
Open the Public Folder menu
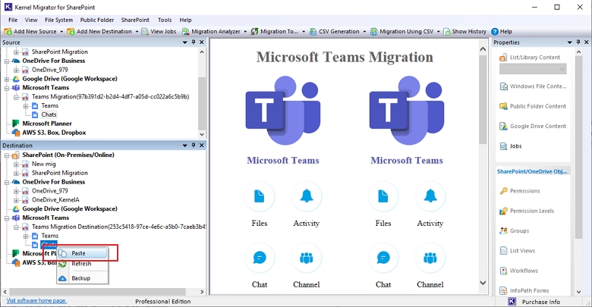(97, 20)
